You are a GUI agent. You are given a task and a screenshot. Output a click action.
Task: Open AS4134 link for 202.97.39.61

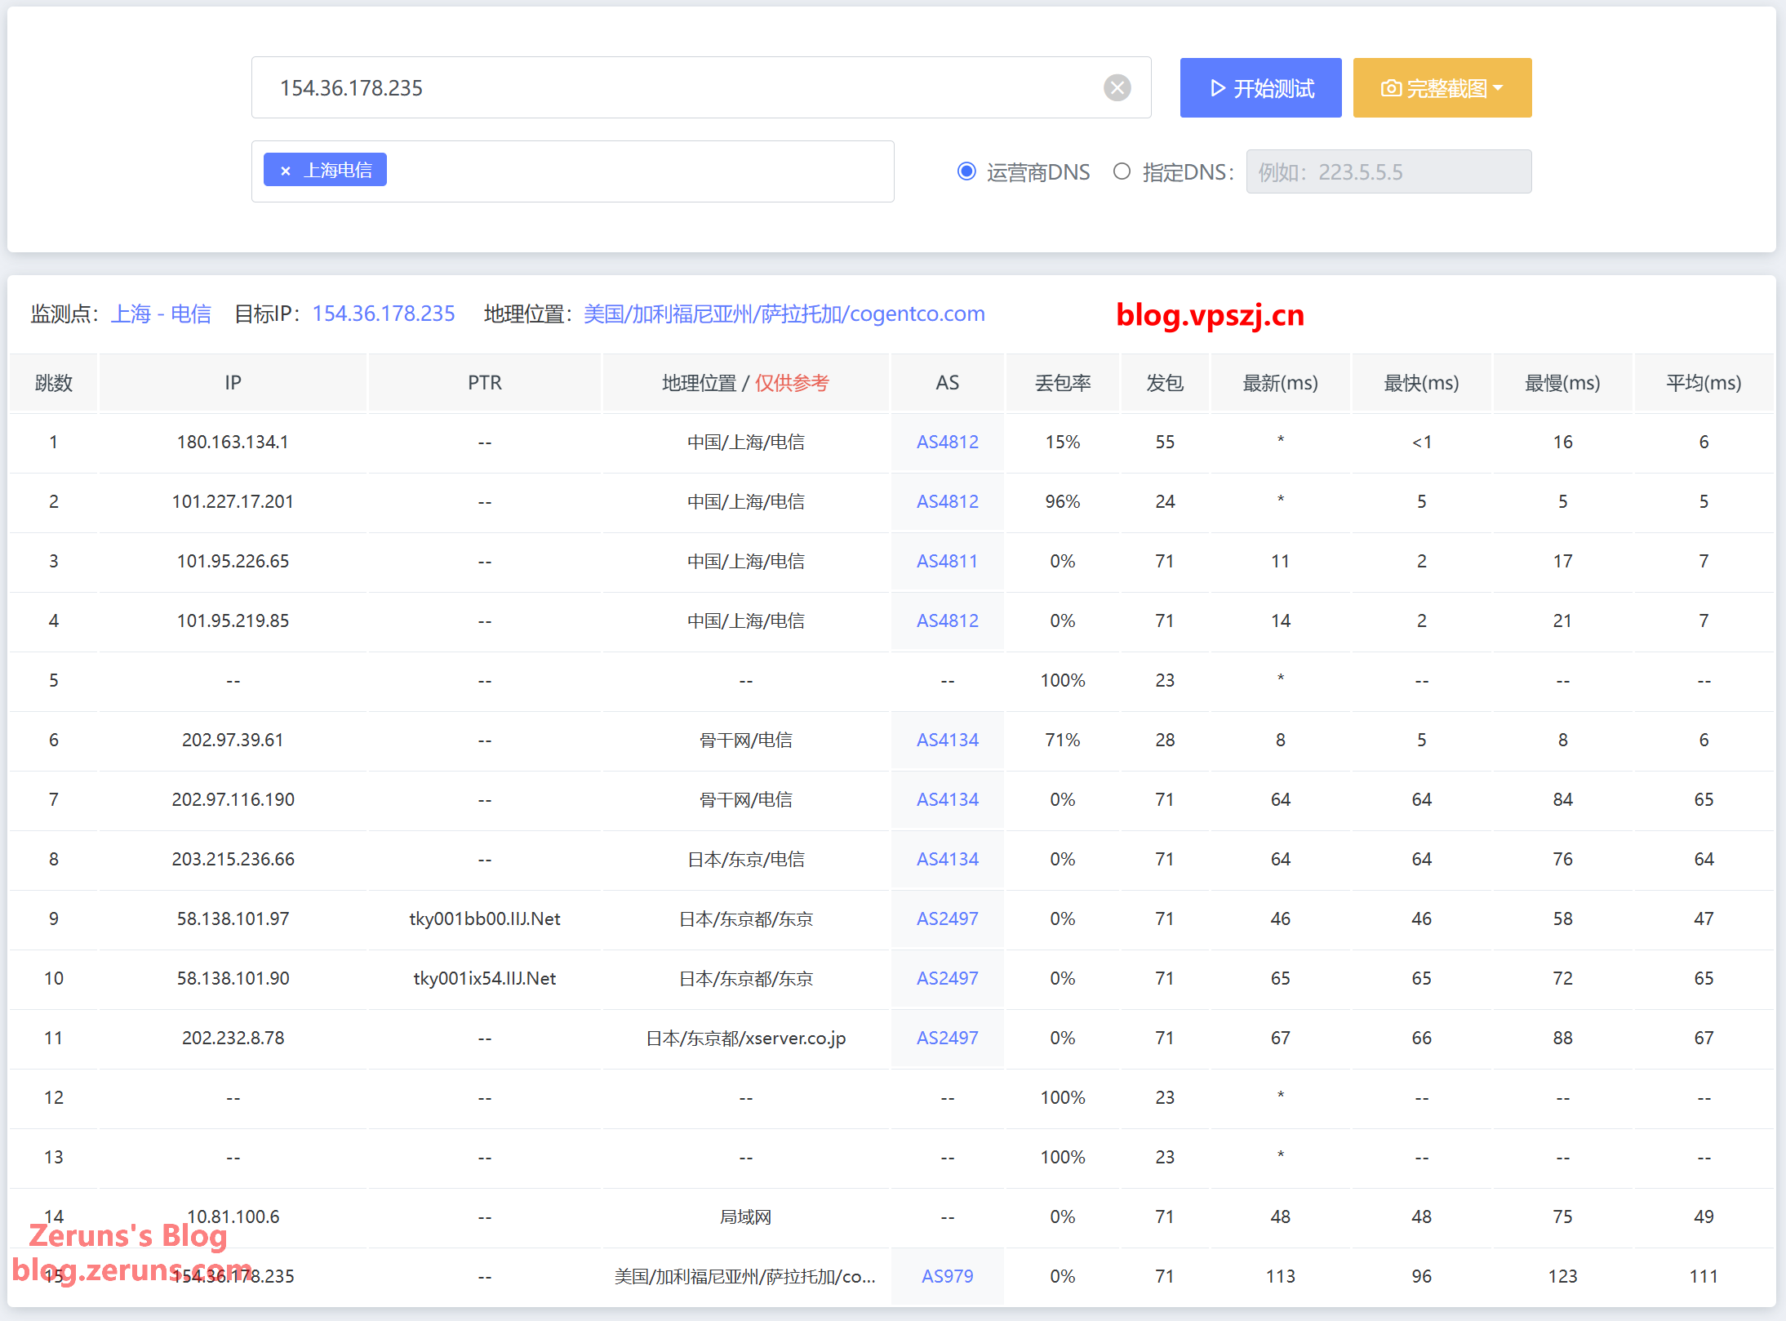[947, 741]
